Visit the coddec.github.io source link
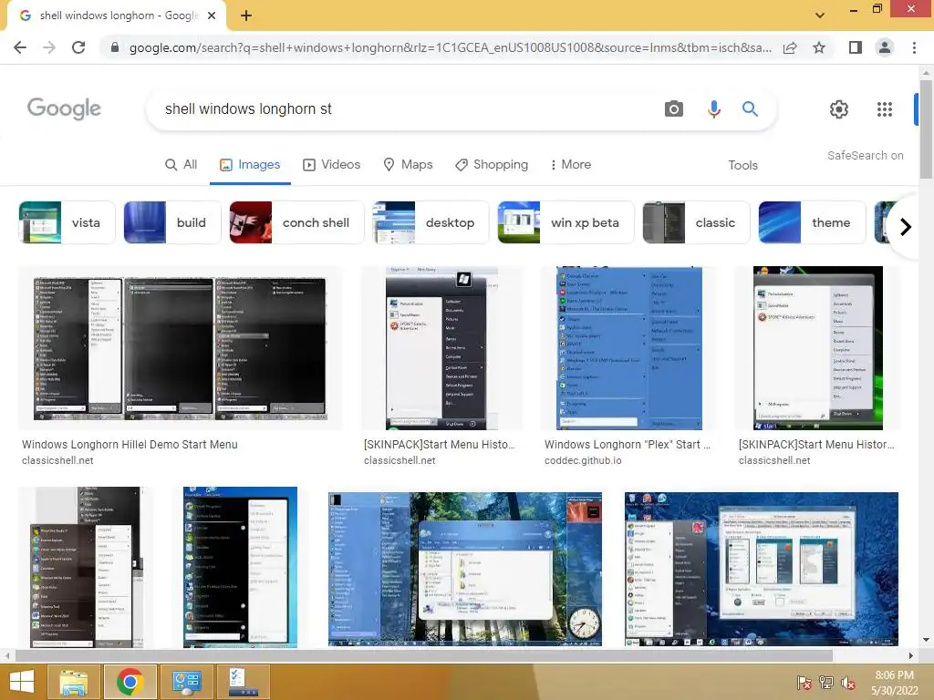The width and height of the screenshot is (934, 700). coord(583,460)
